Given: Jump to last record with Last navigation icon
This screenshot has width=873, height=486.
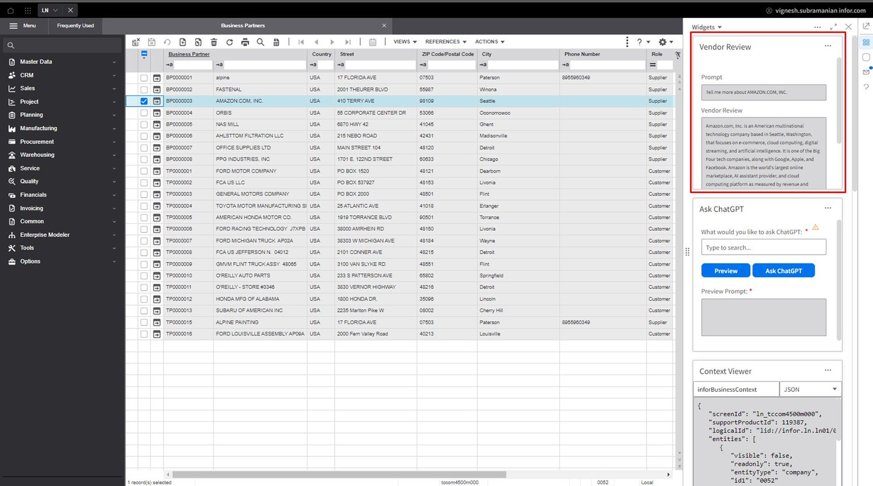Looking at the screenshot, I should coord(347,41).
